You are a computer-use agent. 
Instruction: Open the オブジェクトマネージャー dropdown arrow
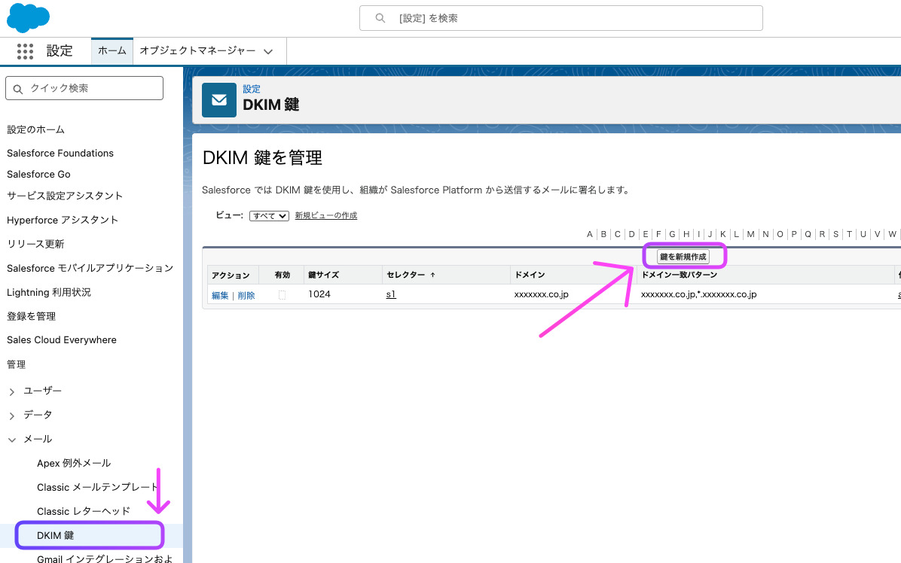pos(268,51)
